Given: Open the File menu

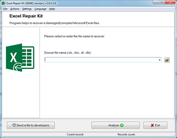Looking at the screenshot, I should [x=5, y=9].
